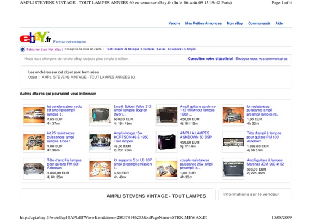
Task: Open lot 25 resistances puissances listing
Action: pos(61,137)
